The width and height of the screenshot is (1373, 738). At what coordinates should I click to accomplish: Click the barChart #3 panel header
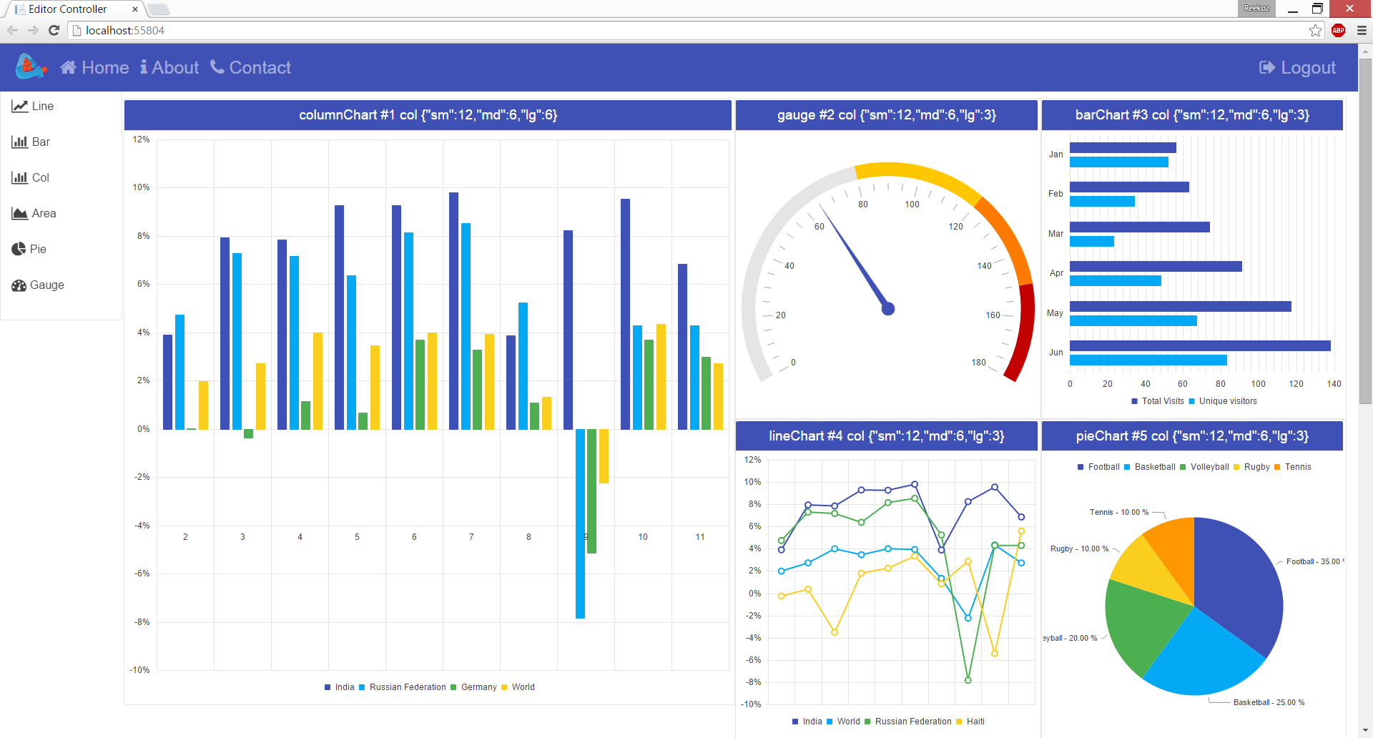[1192, 115]
